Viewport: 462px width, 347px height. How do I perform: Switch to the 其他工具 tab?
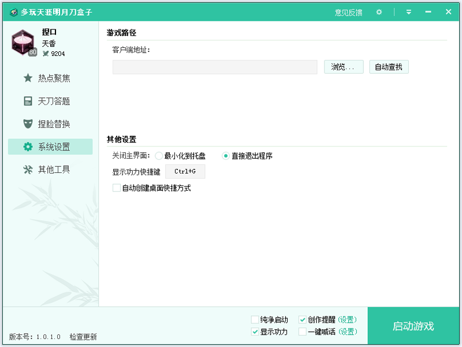[x=54, y=170]
